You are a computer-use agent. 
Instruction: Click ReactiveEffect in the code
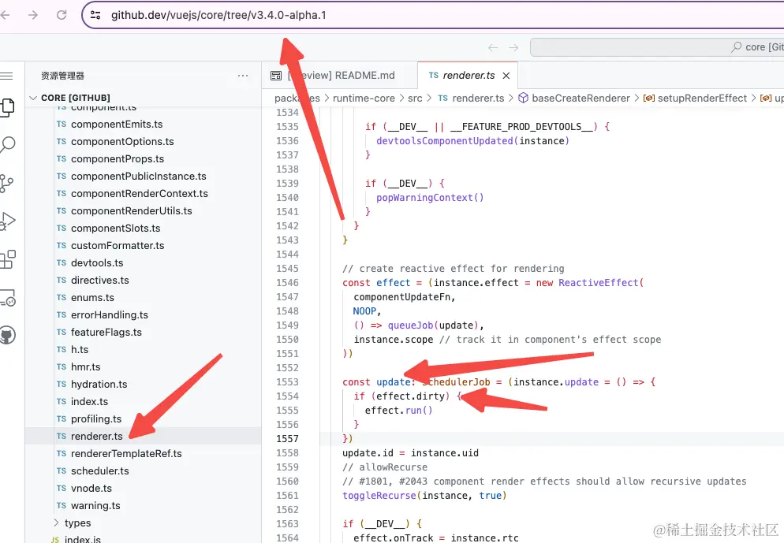point(599,283)
